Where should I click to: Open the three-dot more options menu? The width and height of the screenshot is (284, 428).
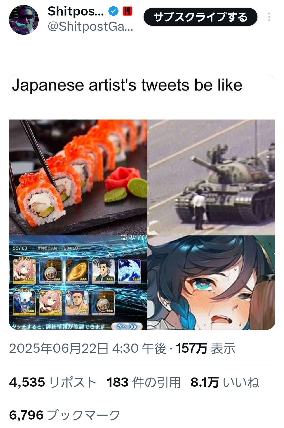point(269,17)
